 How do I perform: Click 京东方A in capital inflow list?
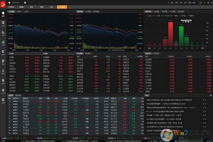pyautogui.click(x=148, y=77)
